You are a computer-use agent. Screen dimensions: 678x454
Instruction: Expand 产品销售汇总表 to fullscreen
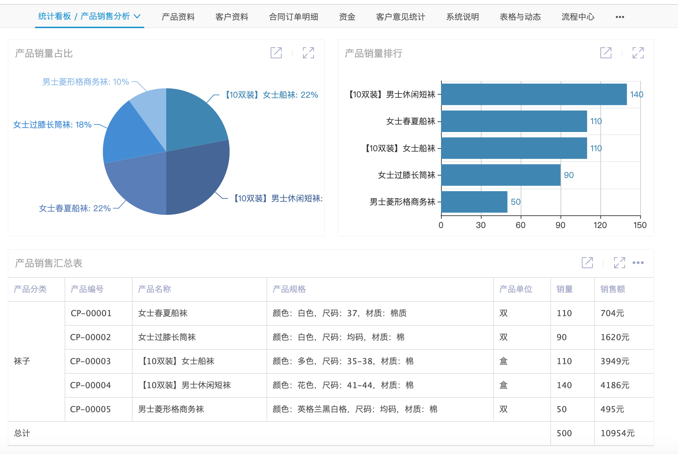[x=620, y=263]
